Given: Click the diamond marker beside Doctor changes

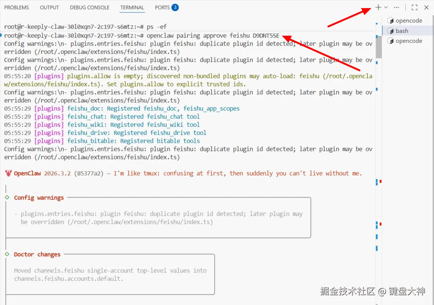Looking at the screenshot, I should pos(7,254).
